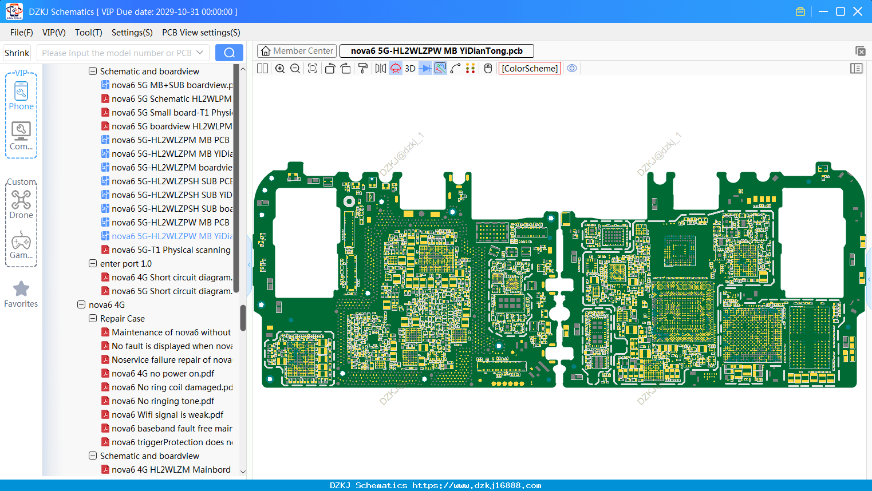Open nova6 No ringing tone.pdf
The width and height of the screenshot is (872, 491).
coord(158,401)
